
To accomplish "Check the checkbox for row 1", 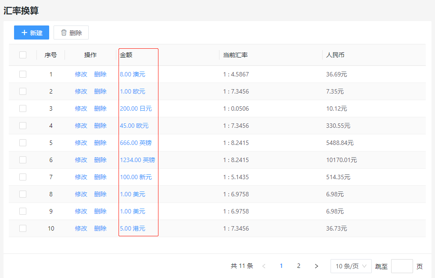I will click(x=23, y=74).
